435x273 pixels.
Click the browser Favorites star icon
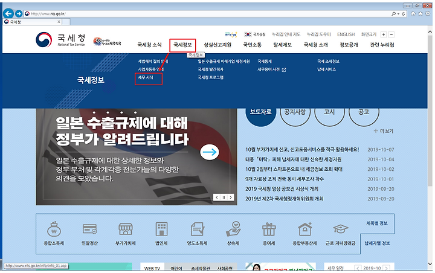[420, 14]
